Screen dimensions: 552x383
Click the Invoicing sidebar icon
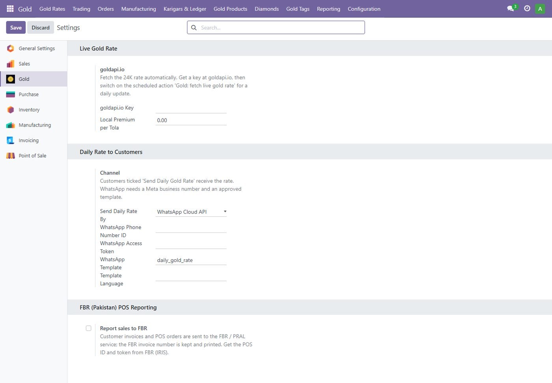click(x=11, y=140)
